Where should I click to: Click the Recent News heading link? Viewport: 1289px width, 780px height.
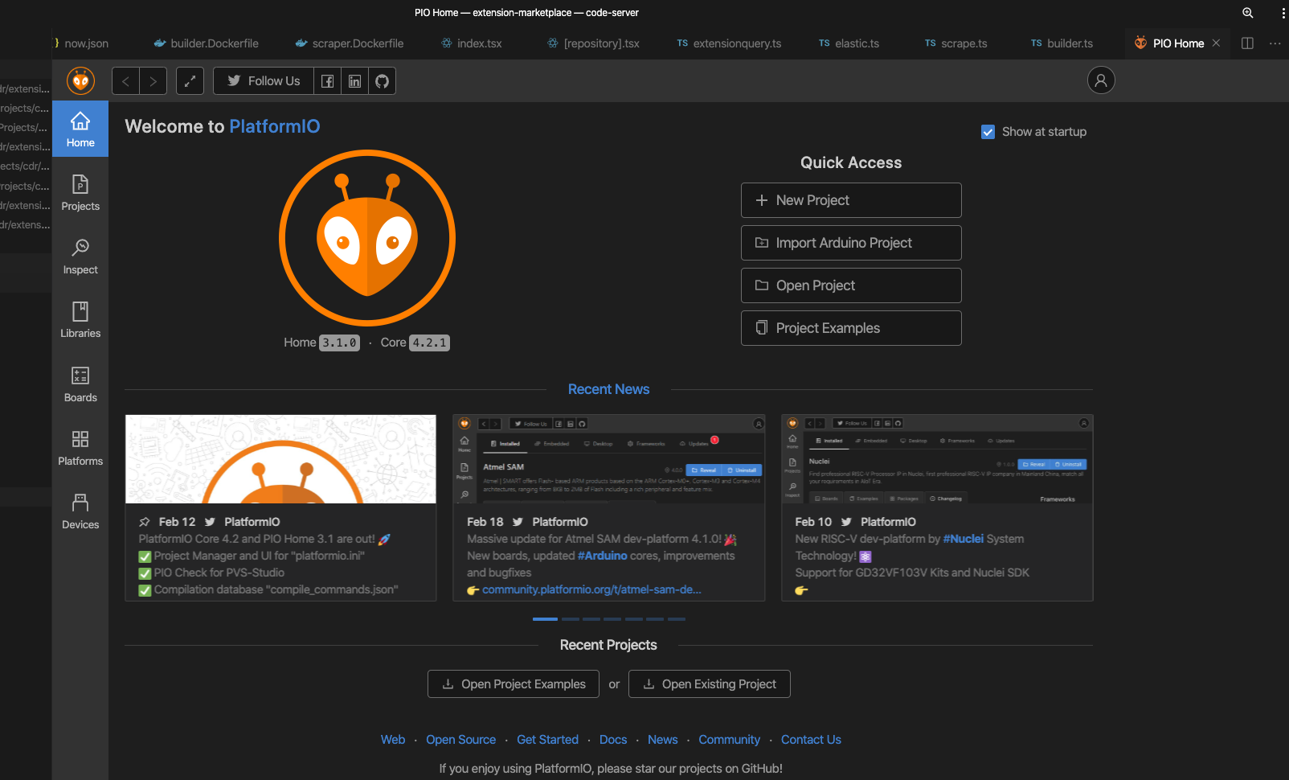click(608, 389)
